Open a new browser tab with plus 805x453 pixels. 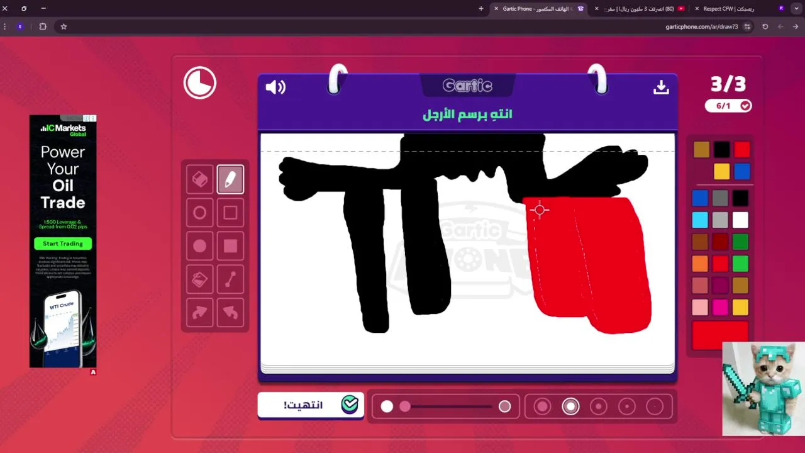coord(481,9)
